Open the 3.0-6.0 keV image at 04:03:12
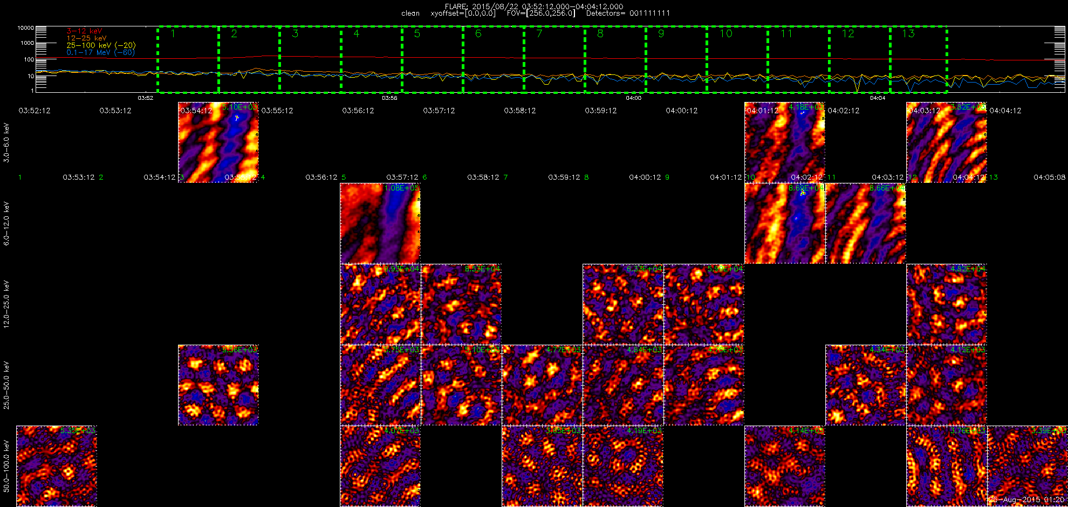 click(x=947, y=142)
